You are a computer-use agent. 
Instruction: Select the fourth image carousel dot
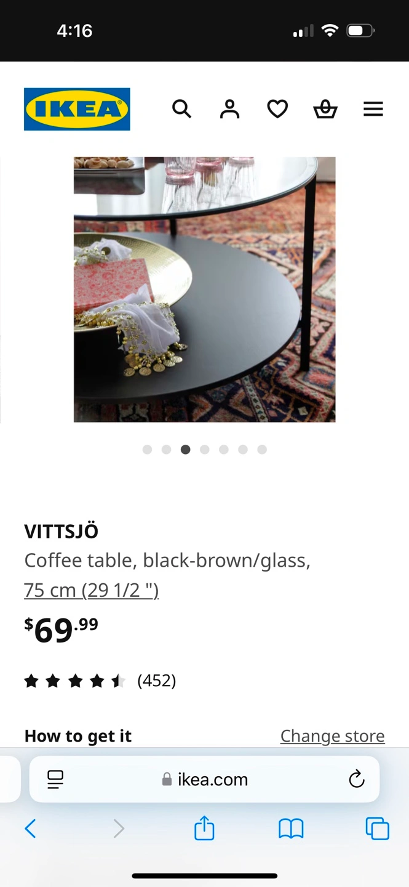tap(205, 450)
